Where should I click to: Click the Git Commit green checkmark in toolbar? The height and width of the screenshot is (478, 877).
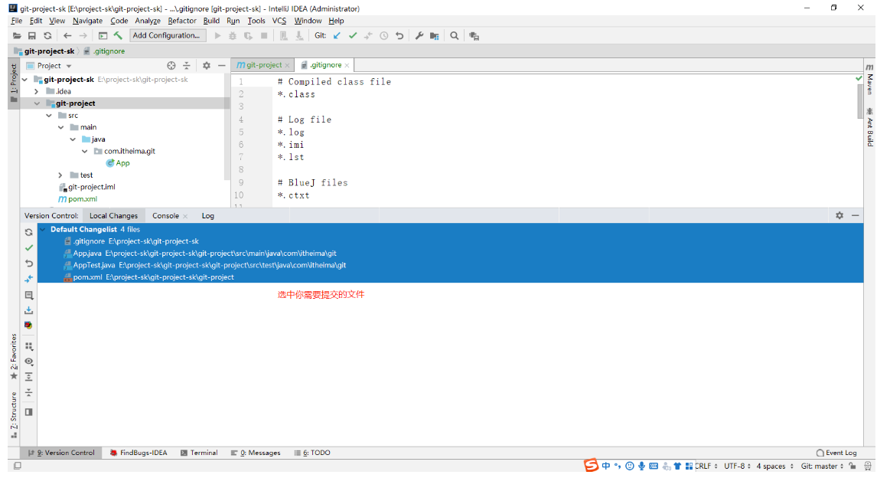point(352,36)
